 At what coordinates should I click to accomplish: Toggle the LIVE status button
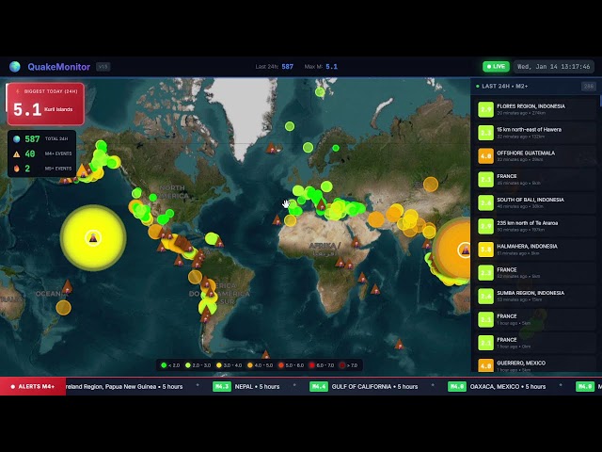pyautogui.click(x=496, y=67)
